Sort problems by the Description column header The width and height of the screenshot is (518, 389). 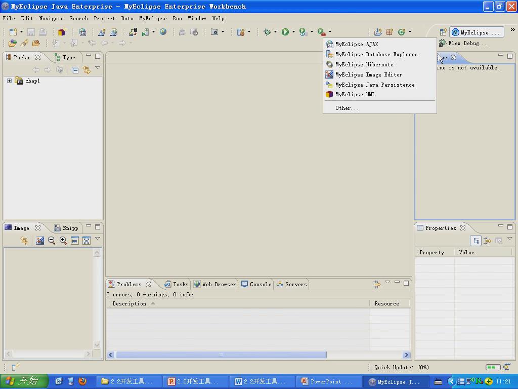tap(238, 304)
